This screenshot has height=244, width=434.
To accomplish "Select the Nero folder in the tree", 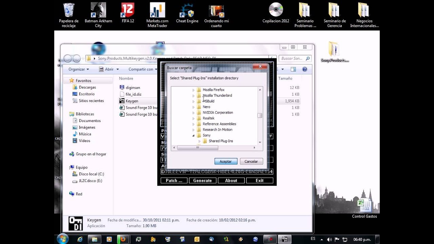I will (x=206, y=107).
